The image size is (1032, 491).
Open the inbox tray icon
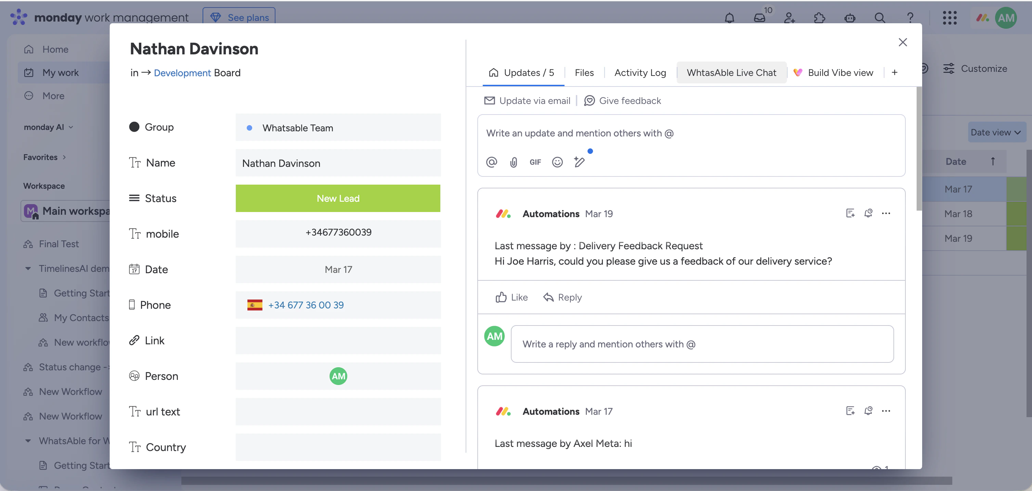[760, 17]
